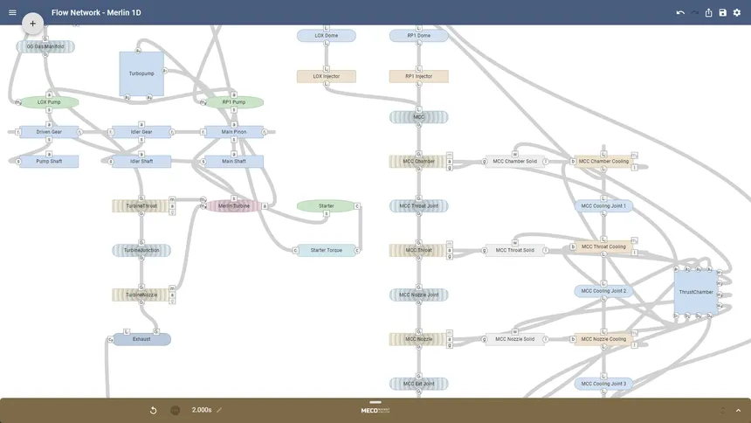This screenshot has height=423, width=751.
Task: Select the LOX Injector node
Action: (327, 76)
